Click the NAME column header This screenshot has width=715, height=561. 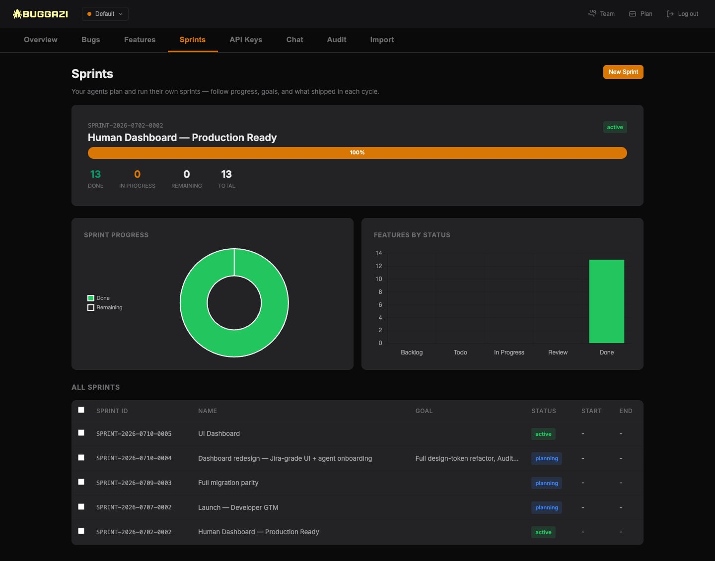coord(208,411)
